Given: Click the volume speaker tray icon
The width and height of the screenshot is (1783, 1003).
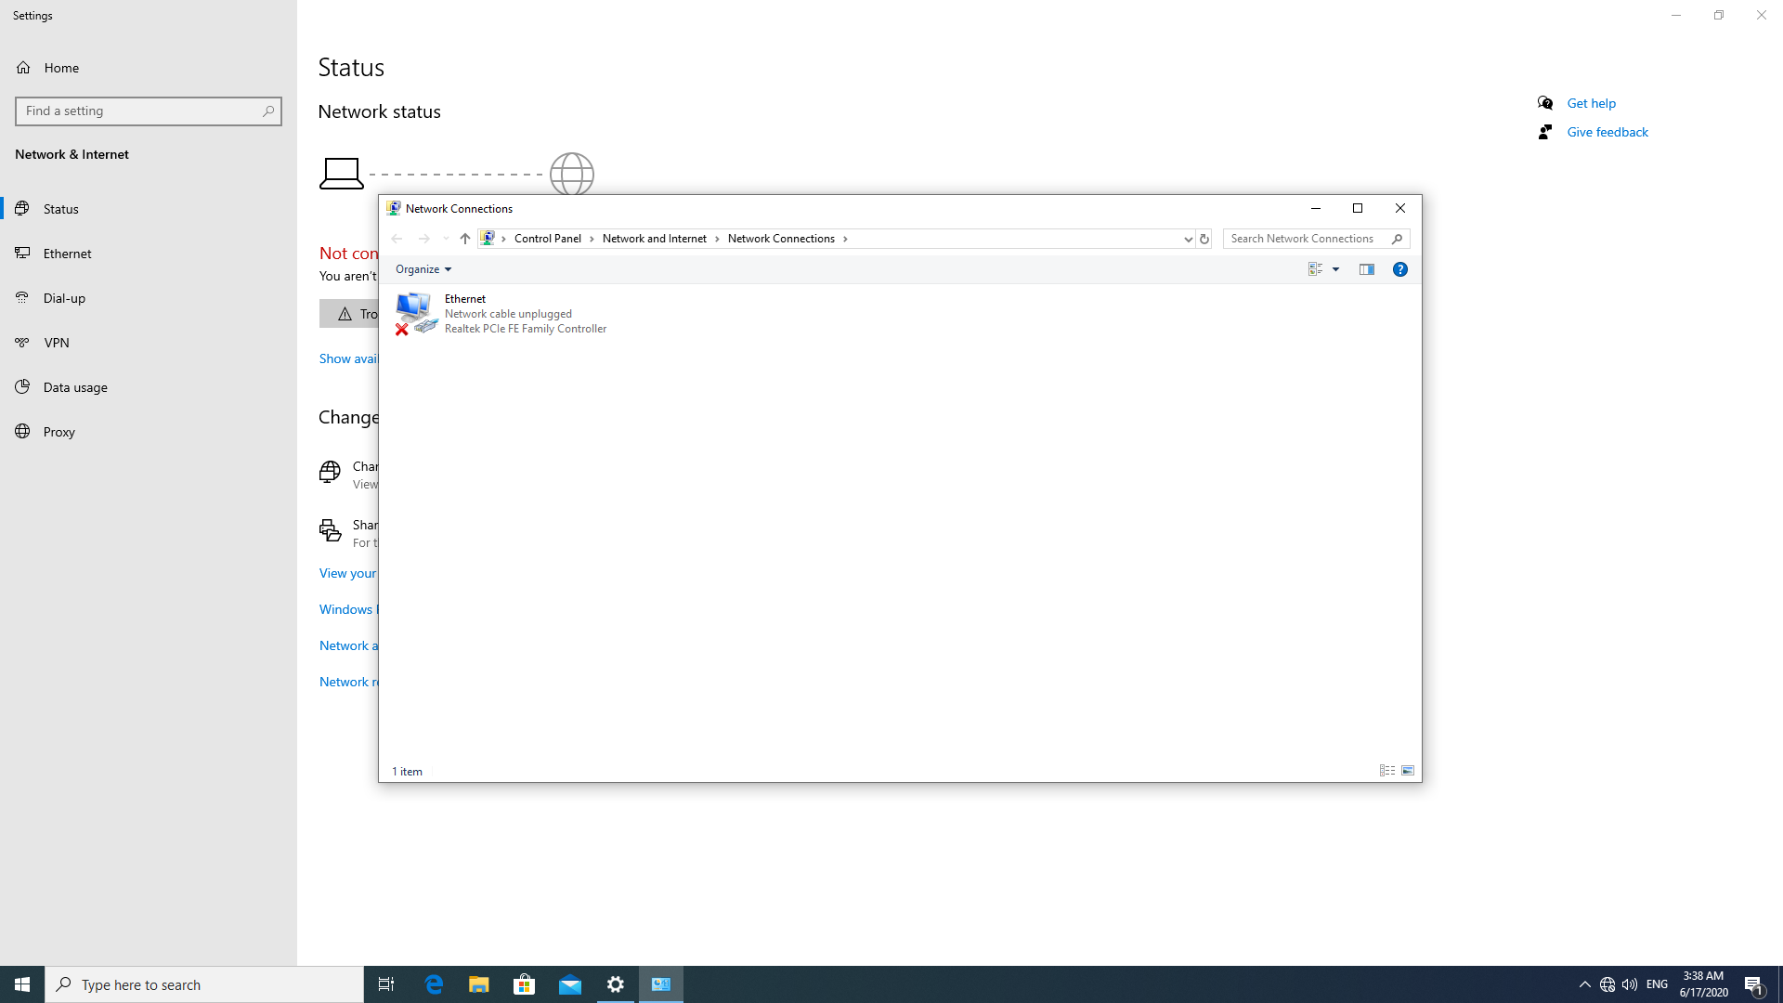Looking at the screenshot, I should click(1630, 984).
